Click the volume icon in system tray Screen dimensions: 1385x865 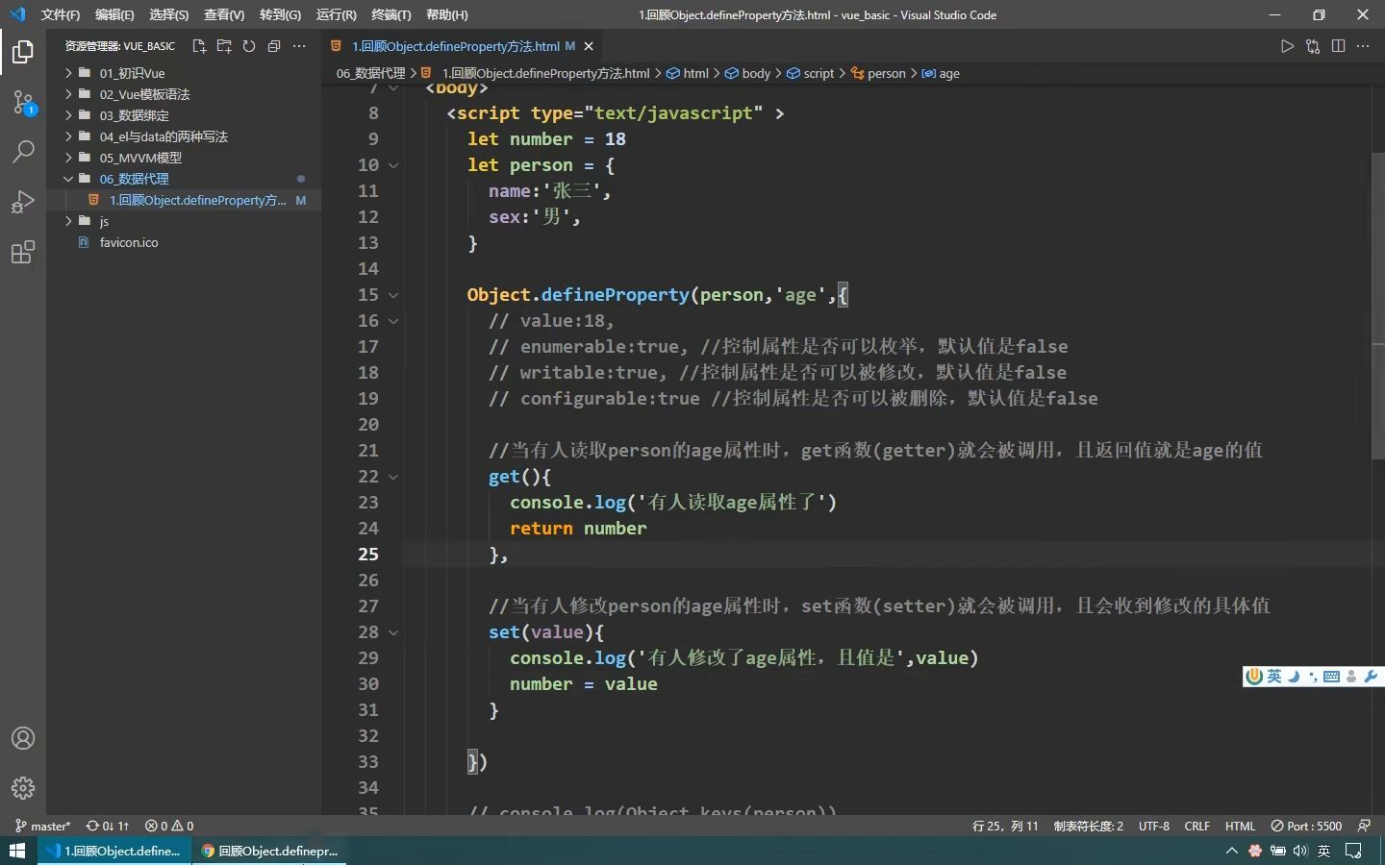click(1300, 851)
